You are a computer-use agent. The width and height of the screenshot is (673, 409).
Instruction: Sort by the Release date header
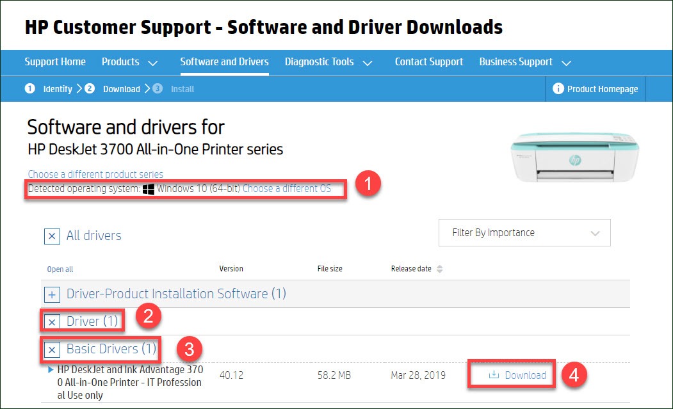tap(411, 269)
